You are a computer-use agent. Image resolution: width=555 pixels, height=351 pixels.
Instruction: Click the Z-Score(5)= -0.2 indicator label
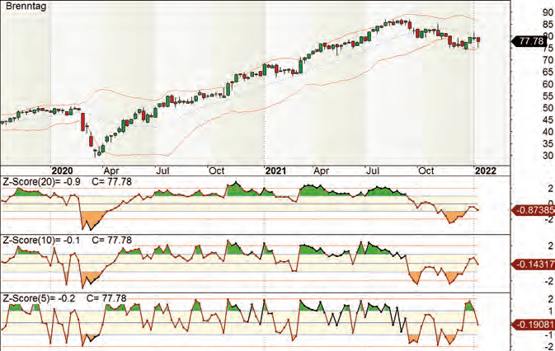click(x=39, y=298)
